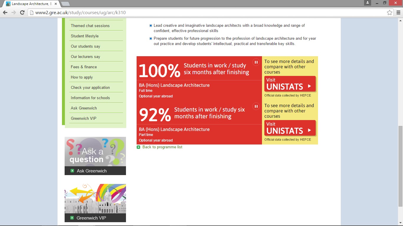The height and width of the screenshot is (226, 403).
Task: Close the Landscape Architecture tab
Action: tap(56, 4)
